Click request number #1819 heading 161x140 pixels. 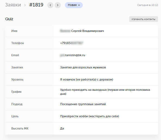[x=36, y=5]
